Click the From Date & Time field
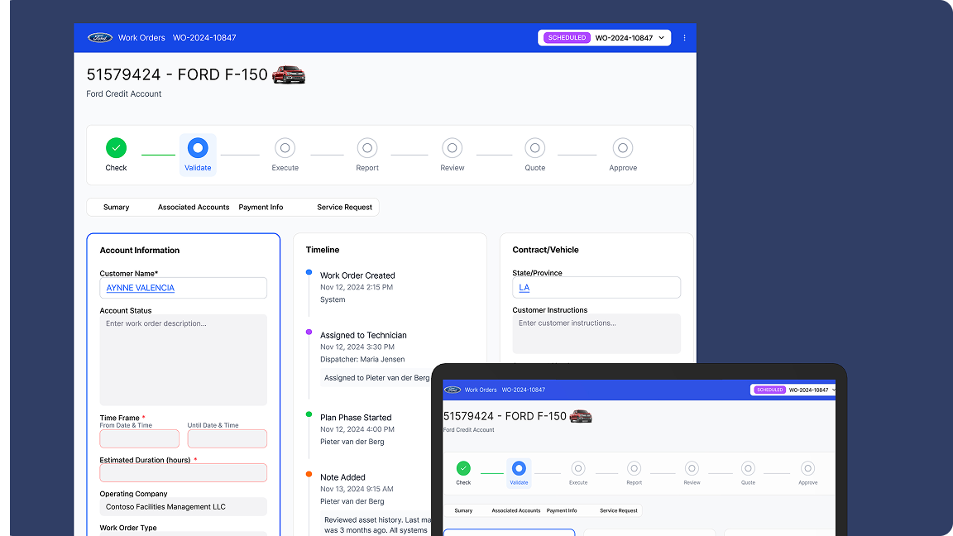 point(139,438)
